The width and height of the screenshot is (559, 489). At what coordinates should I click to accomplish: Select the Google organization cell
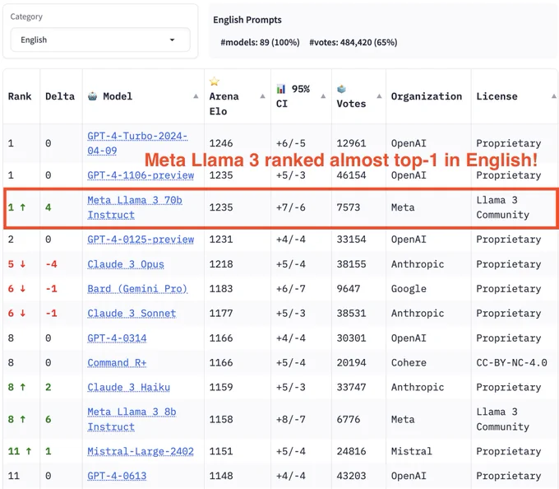409,289
